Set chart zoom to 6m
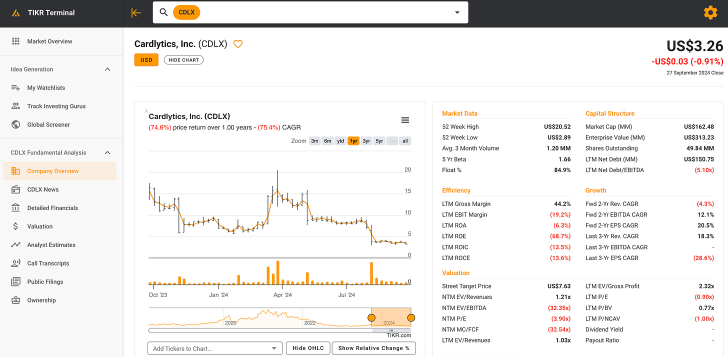Viewport: 728px width, 357px height. pyautogui.click(x=327, y=141)
